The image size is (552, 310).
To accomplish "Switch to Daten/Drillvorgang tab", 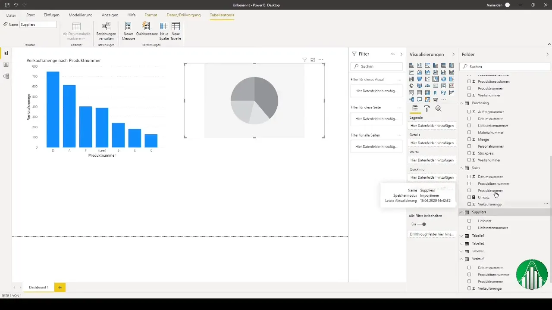I will 184,15.
